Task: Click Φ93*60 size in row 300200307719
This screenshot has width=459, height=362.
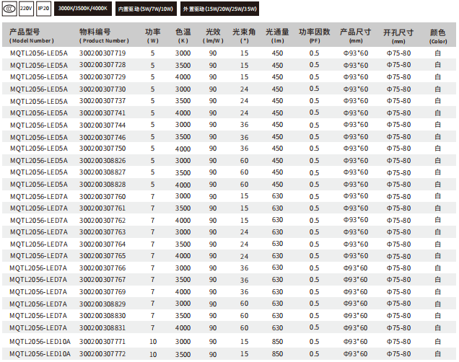Action: pyautogui.click(x=356, y=53)
